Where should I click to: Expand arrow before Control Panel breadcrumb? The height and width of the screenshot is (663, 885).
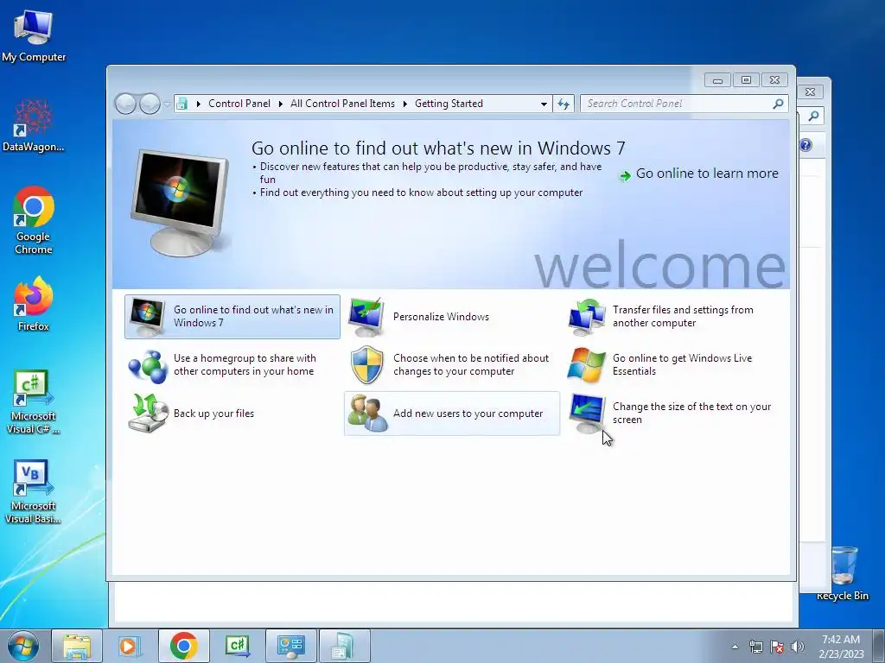[198, 104]
